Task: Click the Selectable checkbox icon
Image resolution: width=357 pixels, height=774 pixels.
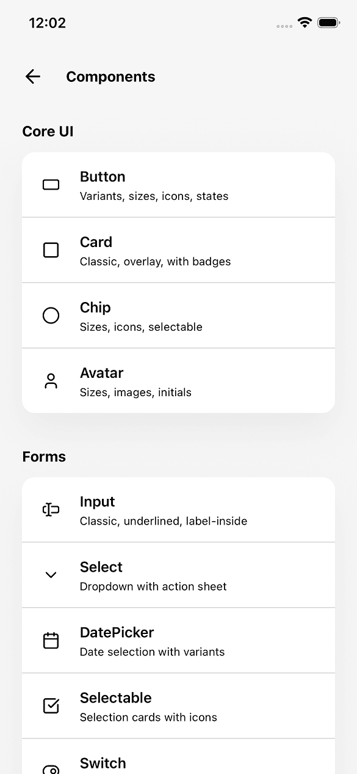Action: pos(51,706)
